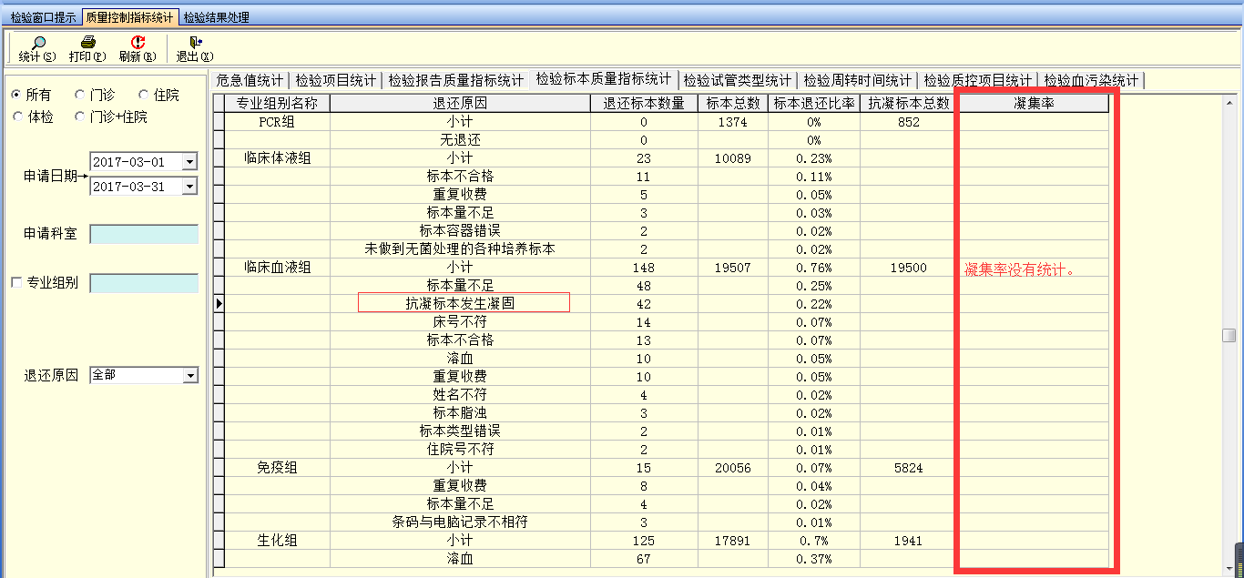
Task: Click the current-row arrow indicator in the table
Action: (219, 304)
